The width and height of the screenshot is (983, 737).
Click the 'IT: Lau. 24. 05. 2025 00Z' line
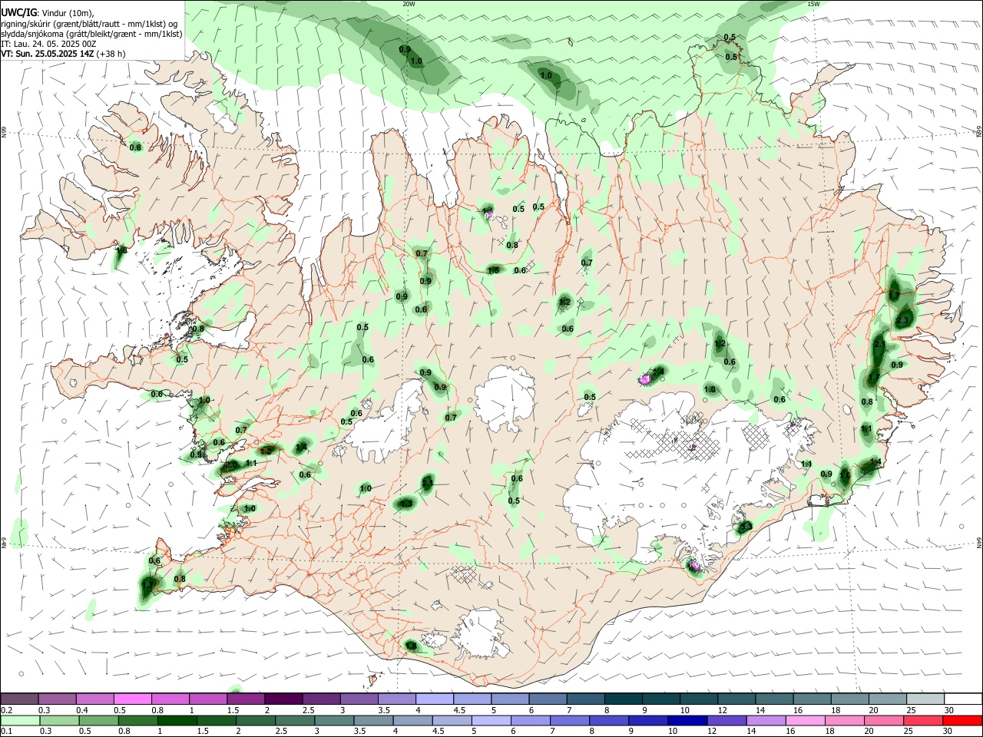point(48,44)
